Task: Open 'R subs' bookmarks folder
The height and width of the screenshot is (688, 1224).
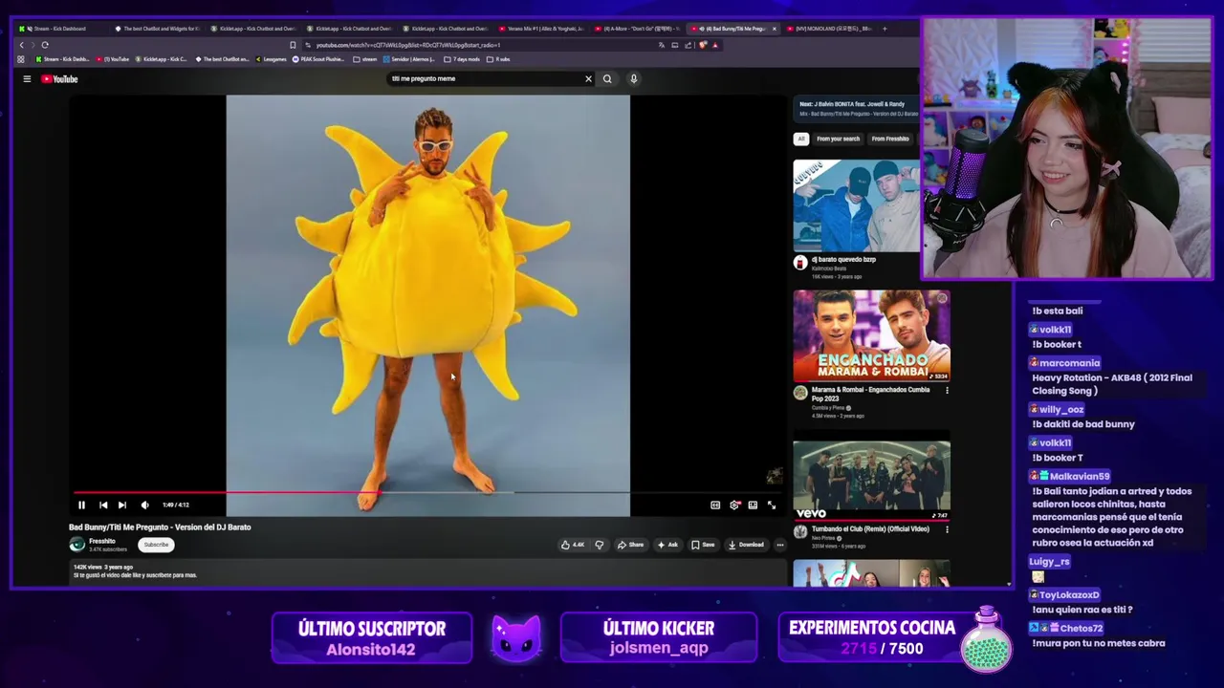Action: [x=499, y=59]
